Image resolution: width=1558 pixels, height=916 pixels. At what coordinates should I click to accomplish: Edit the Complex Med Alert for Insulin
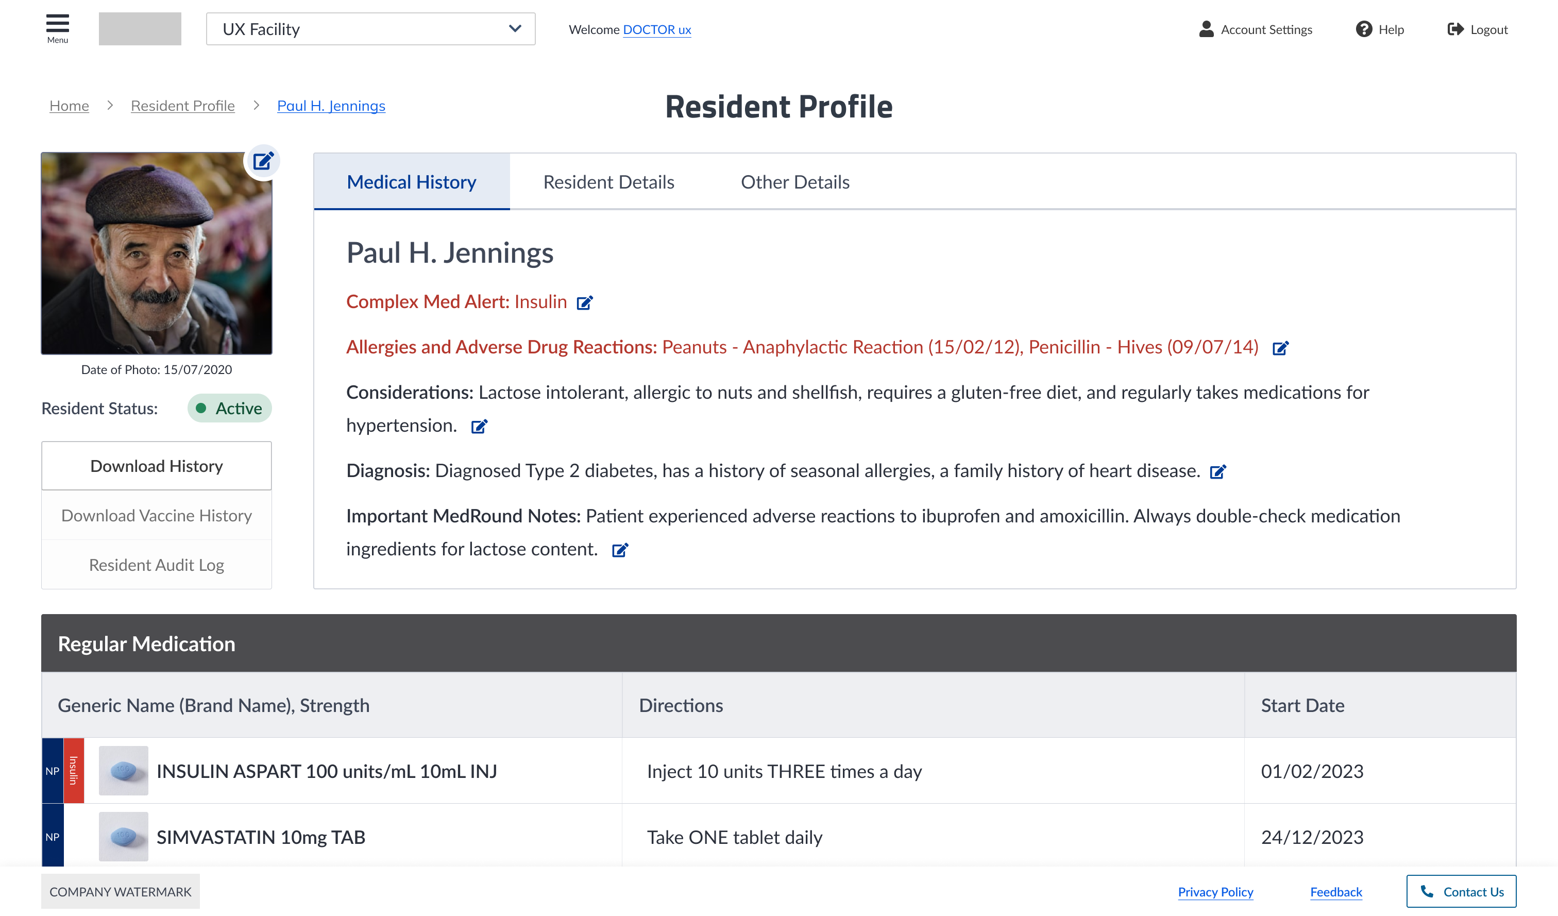pos(584,302)
